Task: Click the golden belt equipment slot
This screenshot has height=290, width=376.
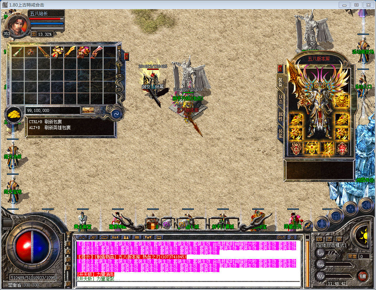Action: pos(311,148)
